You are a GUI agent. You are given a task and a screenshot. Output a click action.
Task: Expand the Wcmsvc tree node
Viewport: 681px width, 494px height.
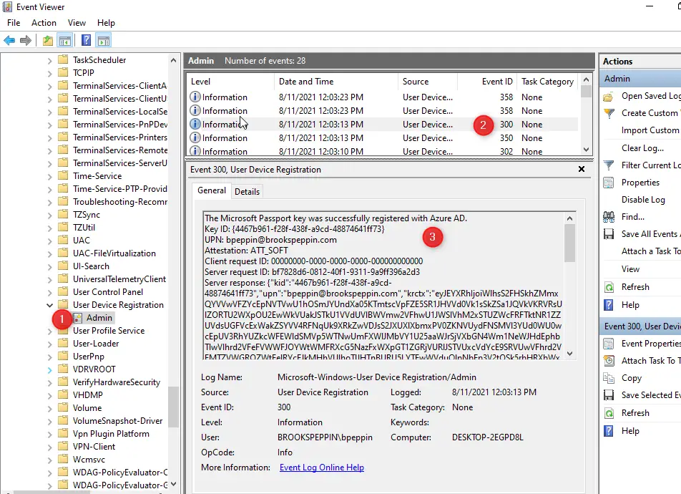[x=49, y=460]
